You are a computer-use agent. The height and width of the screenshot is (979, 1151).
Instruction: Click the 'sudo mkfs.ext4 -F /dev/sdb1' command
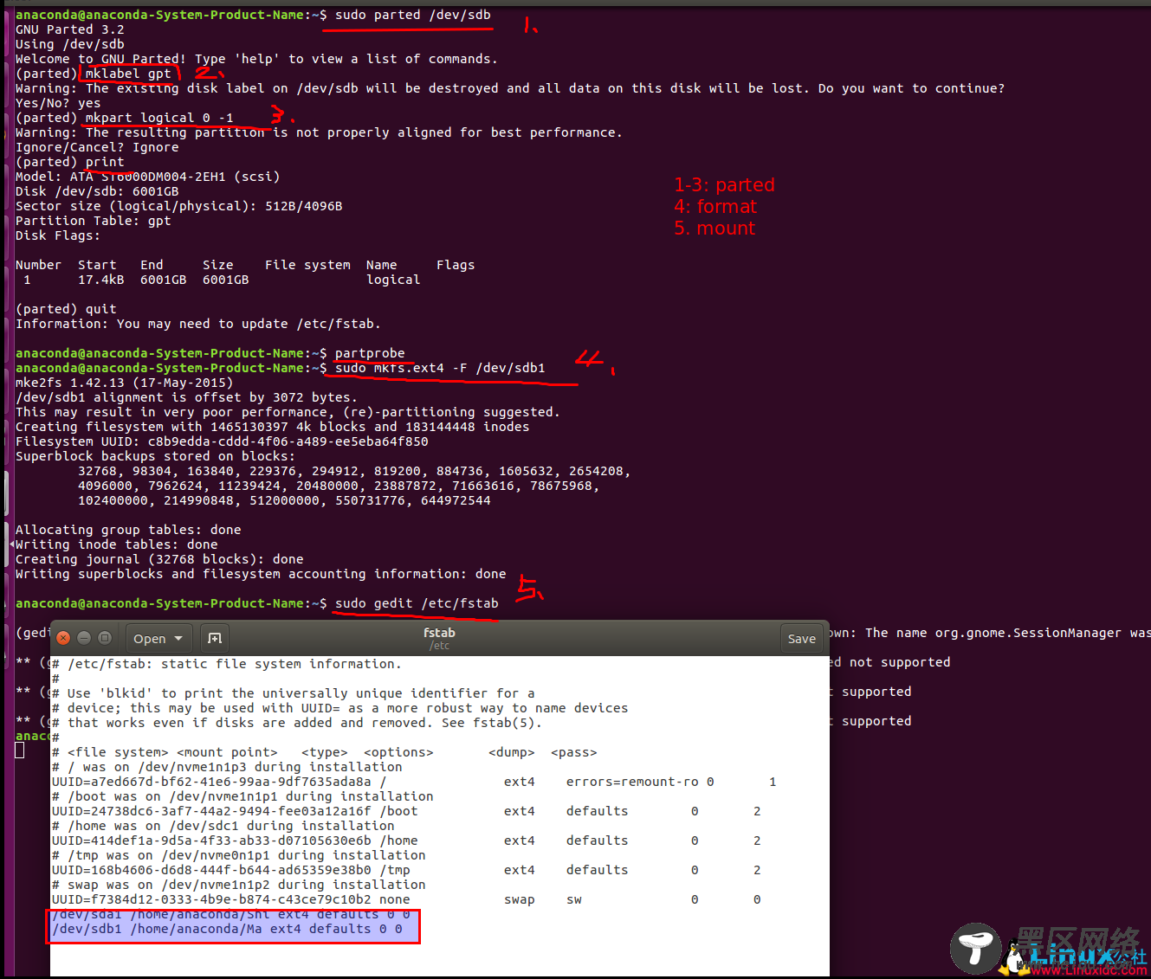coord(440,368)
